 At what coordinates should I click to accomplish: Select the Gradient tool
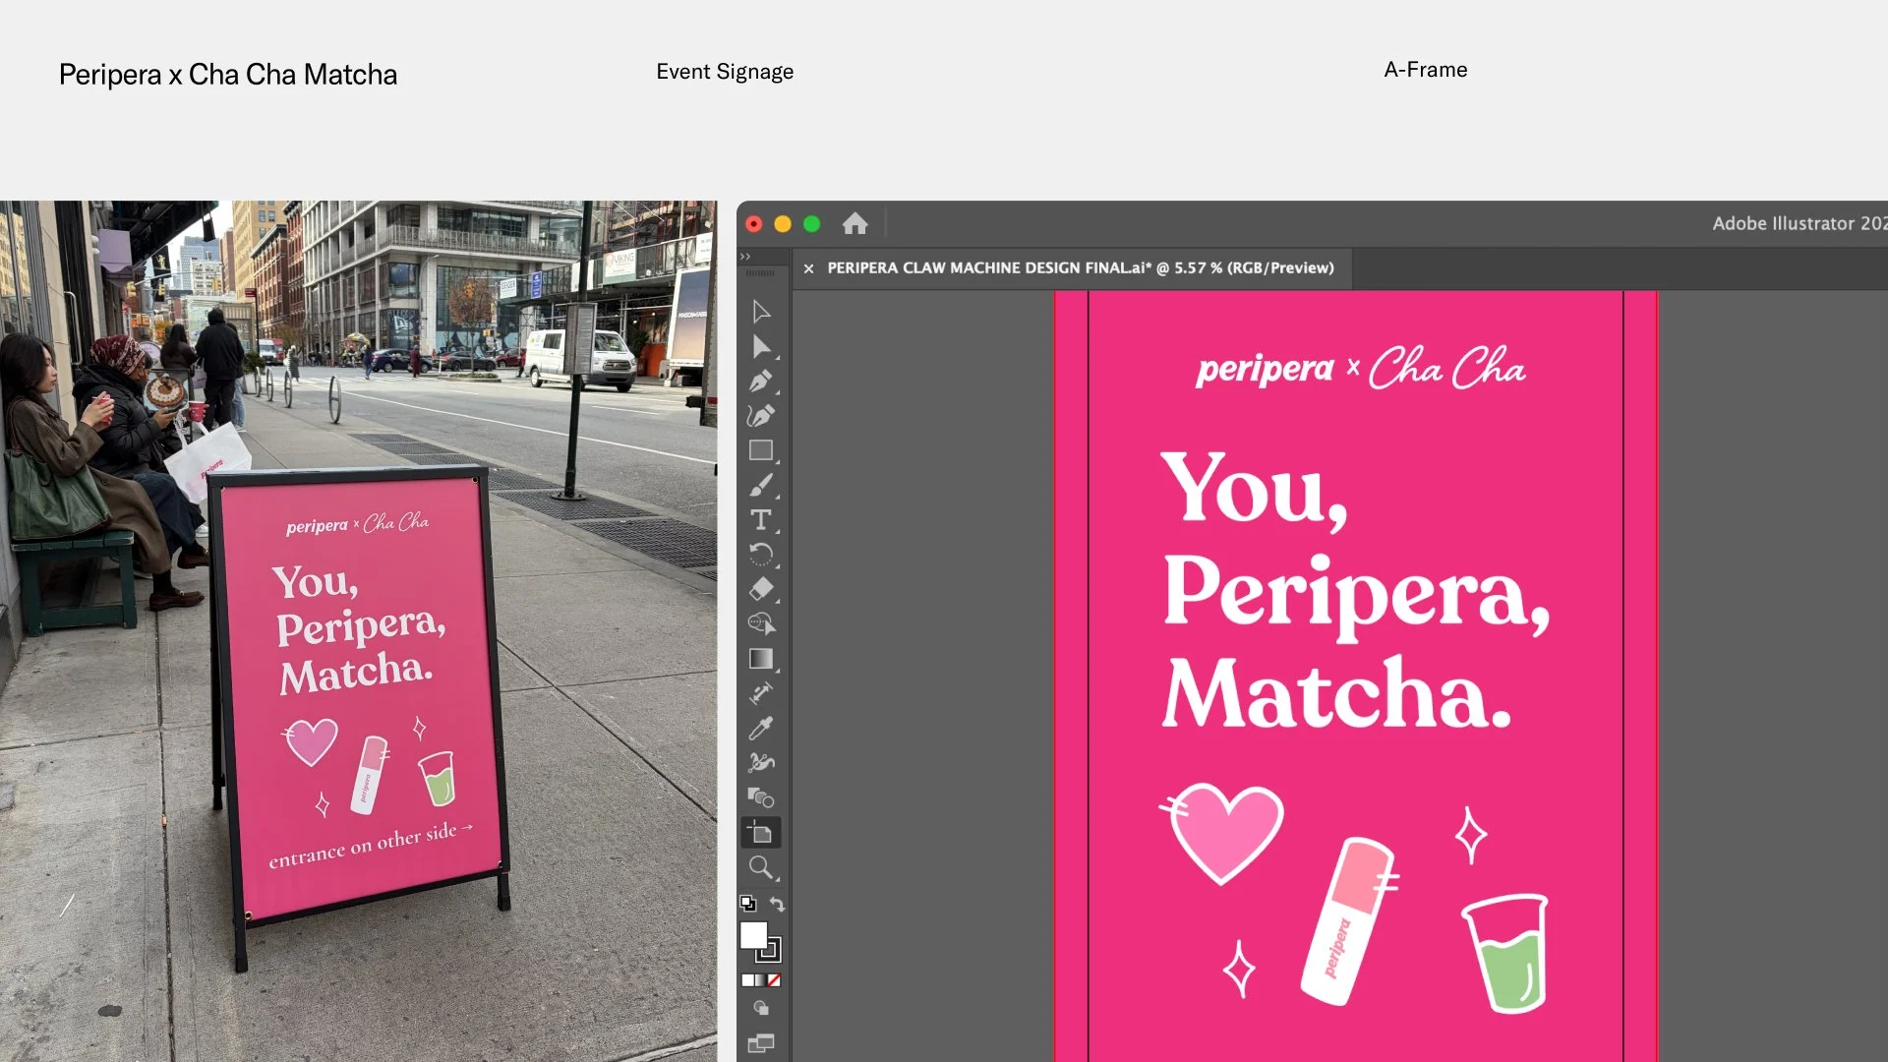[761, 659]
